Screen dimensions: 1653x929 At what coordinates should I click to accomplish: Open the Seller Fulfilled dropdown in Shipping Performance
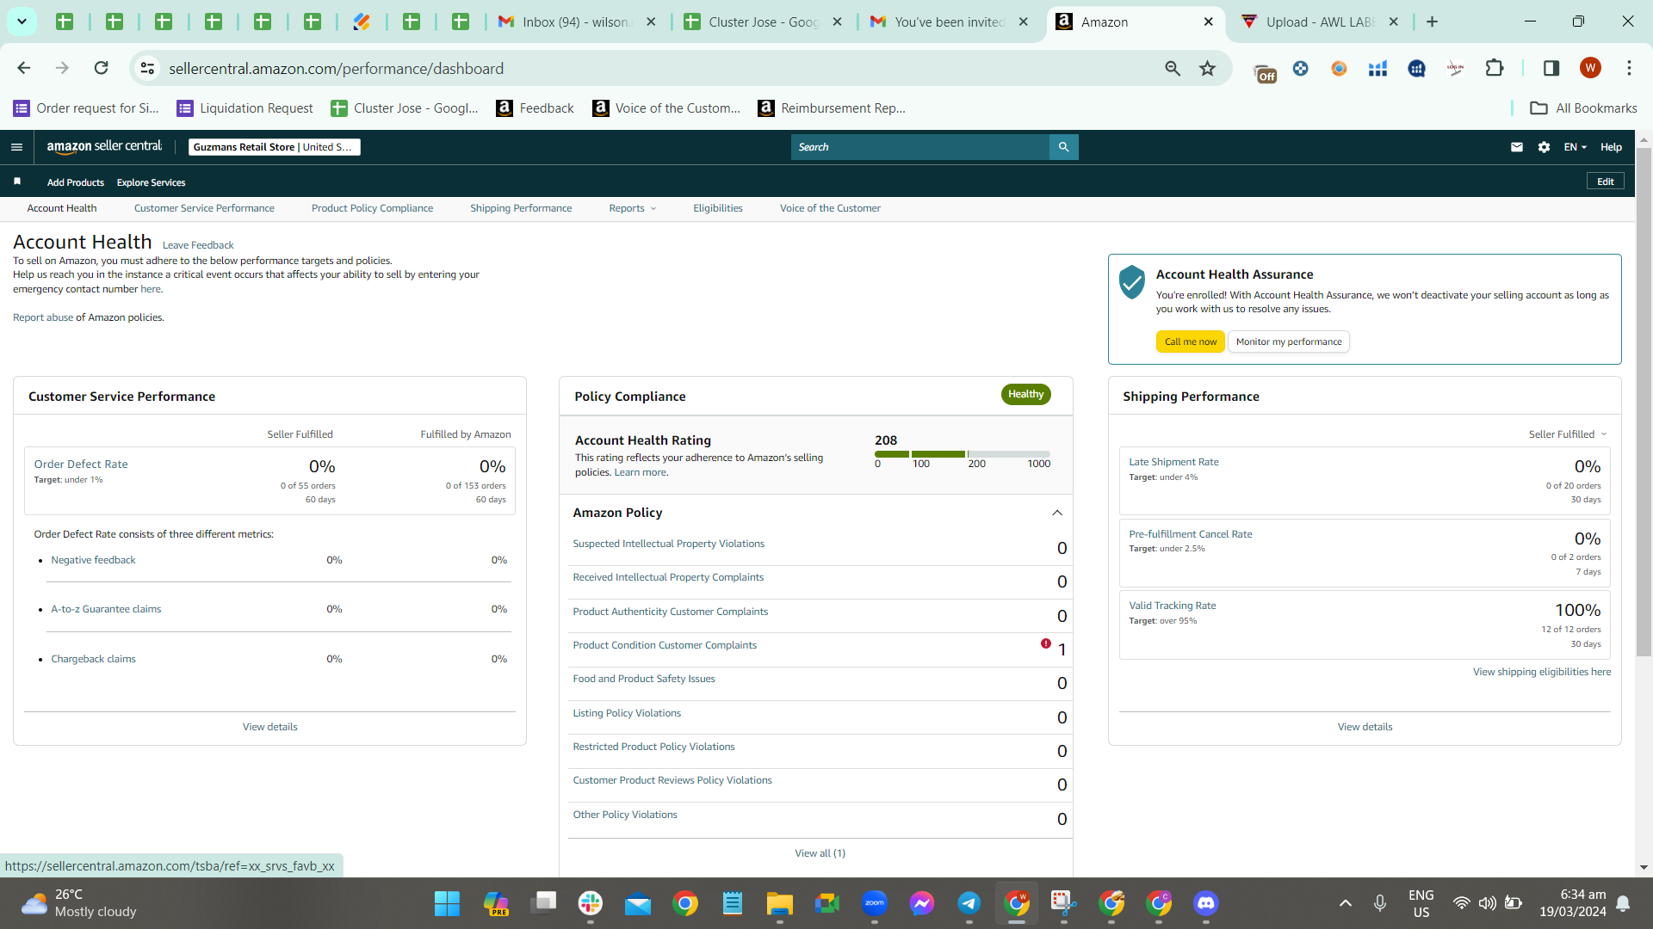[x=1568, y=434]
